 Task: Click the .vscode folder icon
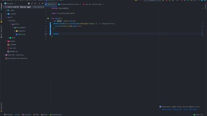pyautogui.click(x=8, y=14)
